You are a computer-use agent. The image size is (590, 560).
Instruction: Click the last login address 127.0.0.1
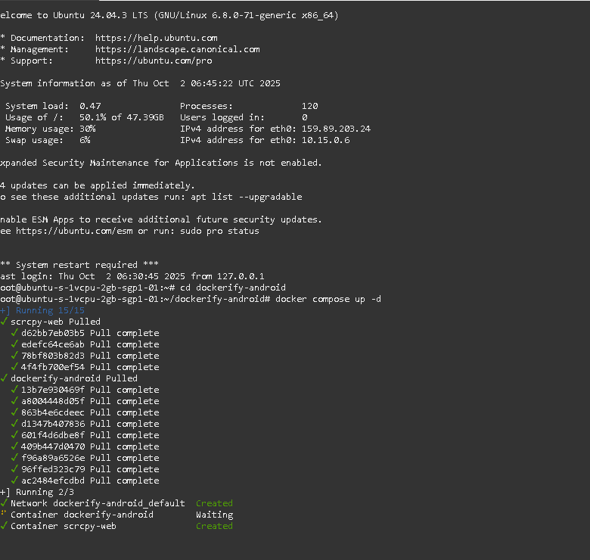pyautogui.click(x=241, y=276)
